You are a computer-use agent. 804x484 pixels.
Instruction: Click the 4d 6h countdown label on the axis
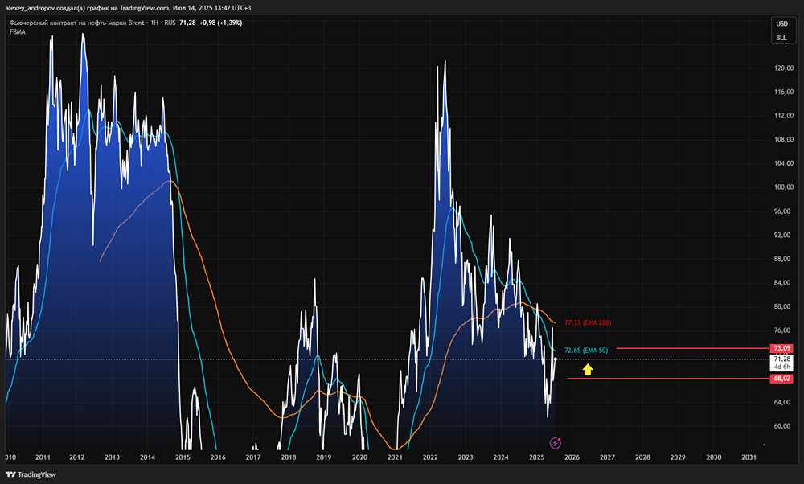point(782,367)
